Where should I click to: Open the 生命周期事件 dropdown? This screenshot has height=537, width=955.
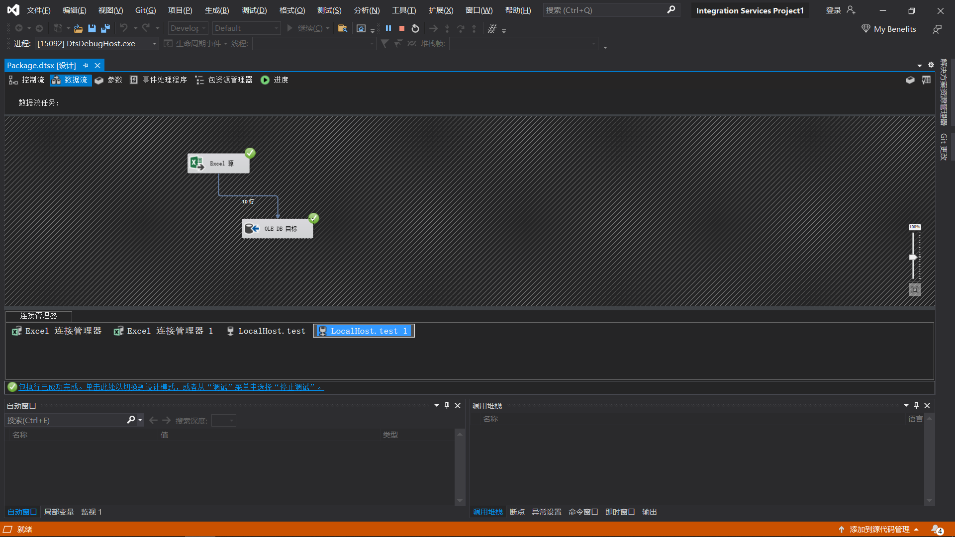[226, 44]
